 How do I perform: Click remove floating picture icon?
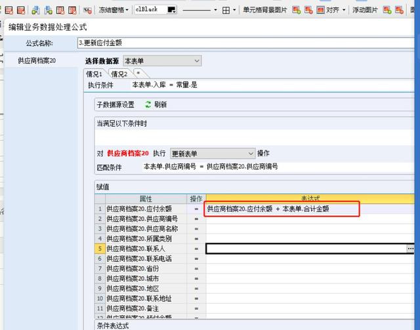click(399, 10)
